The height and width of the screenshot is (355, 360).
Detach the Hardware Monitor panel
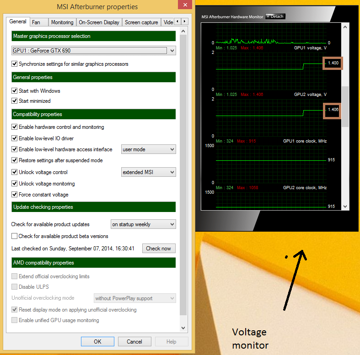tap(275, 16)
